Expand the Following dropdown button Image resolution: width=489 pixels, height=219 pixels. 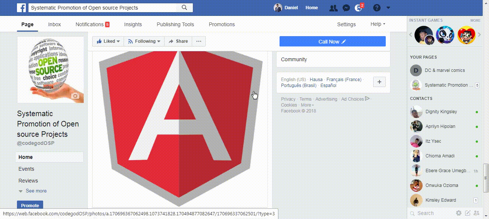pos(144,41)
